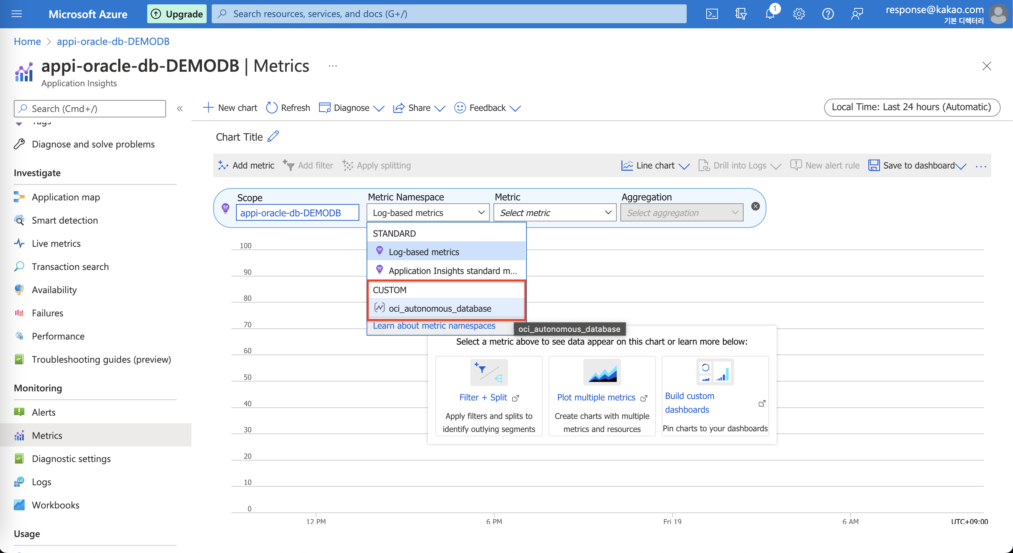Select Log-based metrics namespace option
The image size is (1013, 553).
(x=446, y=251)
